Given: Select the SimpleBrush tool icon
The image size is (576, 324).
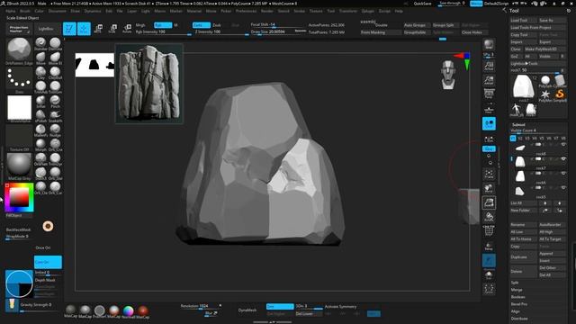Looking at the screenshot, I should pos(560,95).
